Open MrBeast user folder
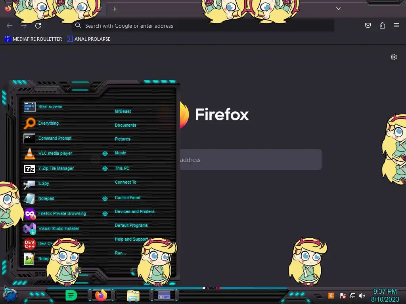 click(x=123, y=111)
